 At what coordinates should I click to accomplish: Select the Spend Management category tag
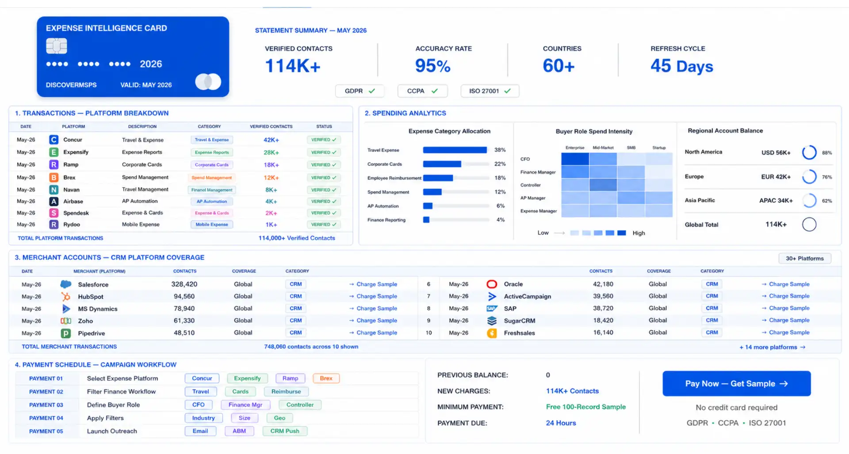(x=212, y=178)
